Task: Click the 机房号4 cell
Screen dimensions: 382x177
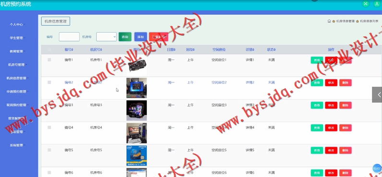Action: point(96,128)
